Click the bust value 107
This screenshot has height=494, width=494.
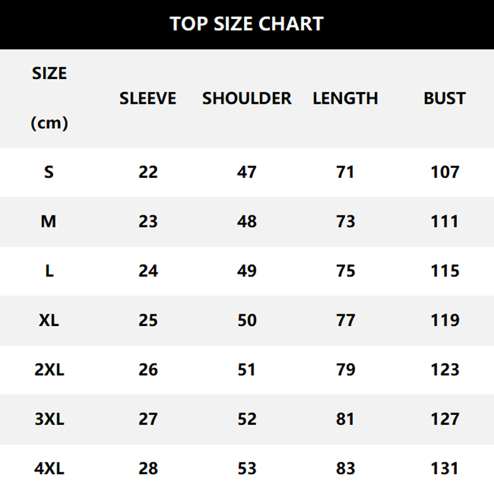tap(445, 172)
